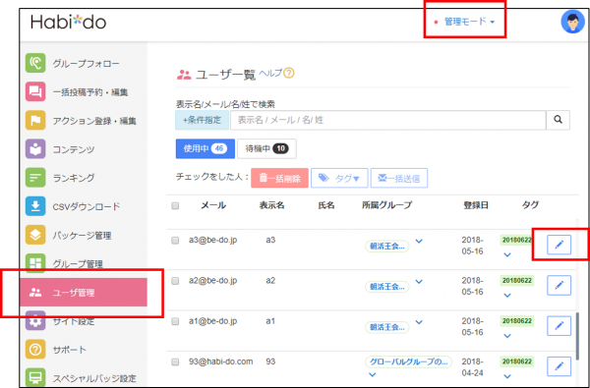Click the 一括削除 button
The height and width of the screenshot is (388, 590).
tap(279, 178)
